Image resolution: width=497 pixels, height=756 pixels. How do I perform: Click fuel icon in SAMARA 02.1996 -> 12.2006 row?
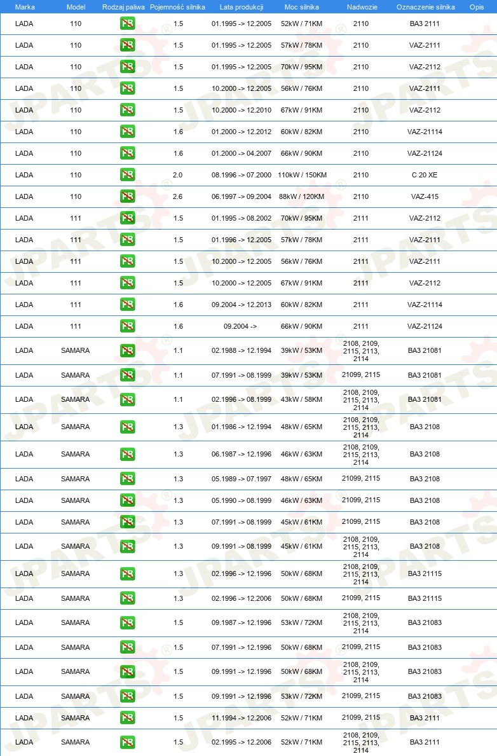[127, 598]
